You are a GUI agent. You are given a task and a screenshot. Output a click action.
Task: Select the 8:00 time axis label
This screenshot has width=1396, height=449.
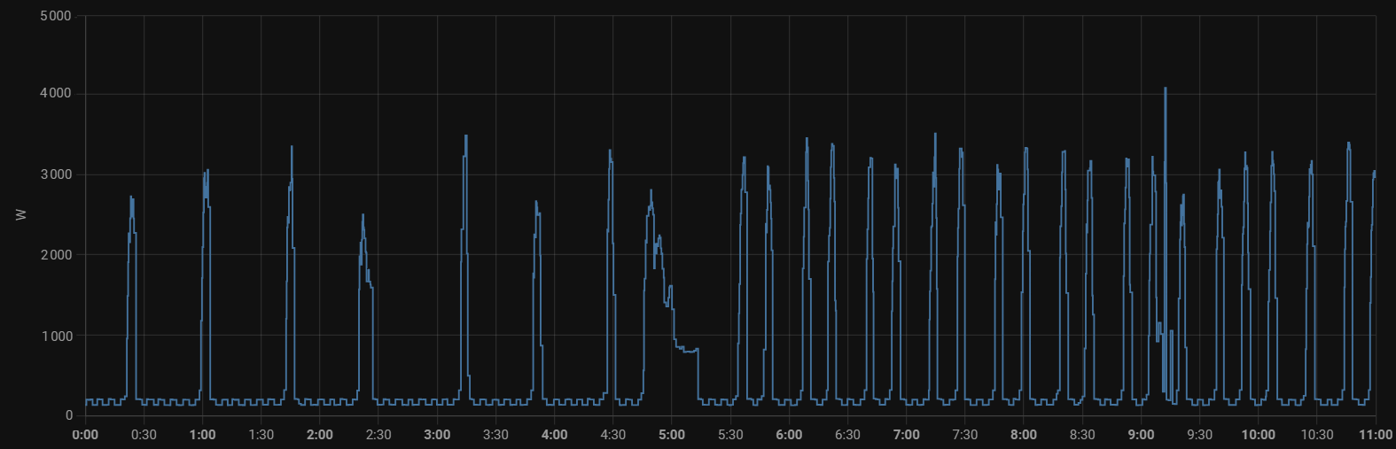tap(1024, 435)
